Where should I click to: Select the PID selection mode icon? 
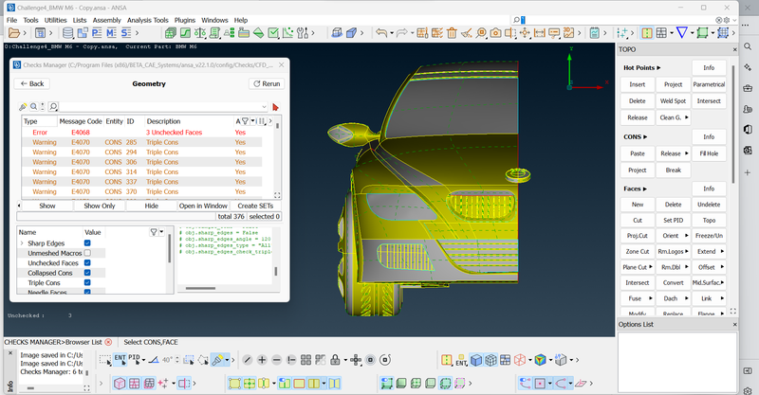134,359
